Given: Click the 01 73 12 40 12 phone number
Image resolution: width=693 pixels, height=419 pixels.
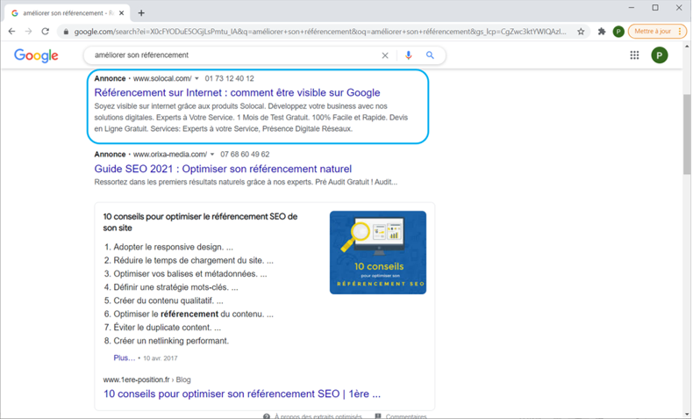Looking at the screenshot, I should (229, 79).
